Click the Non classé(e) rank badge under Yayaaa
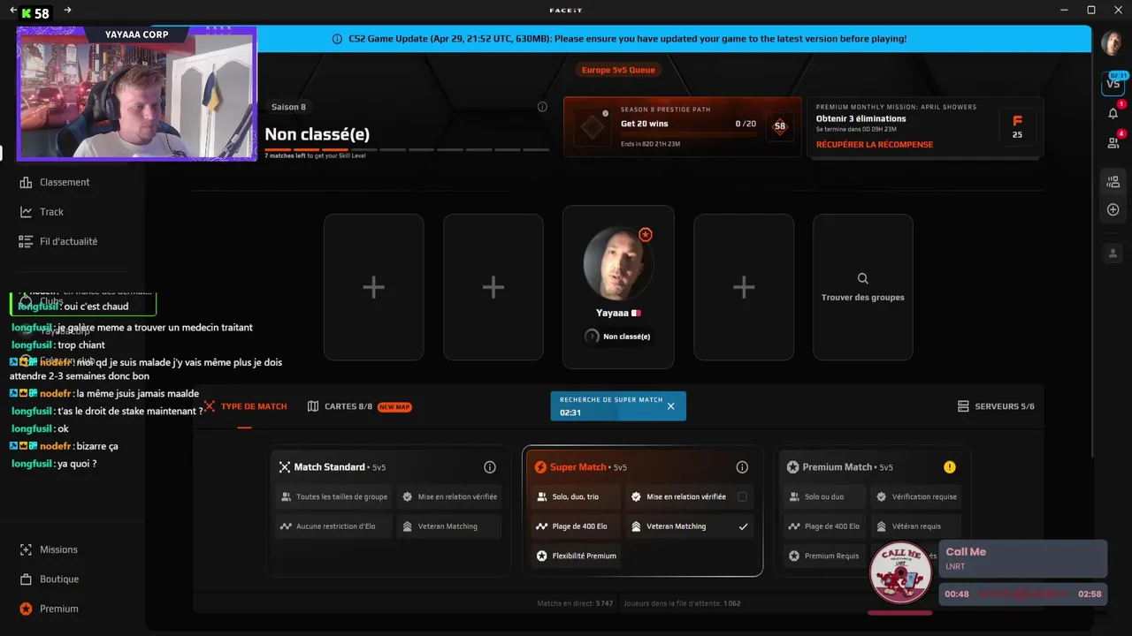This screenshot has height=636, width=1132. [x=618, y=337]
